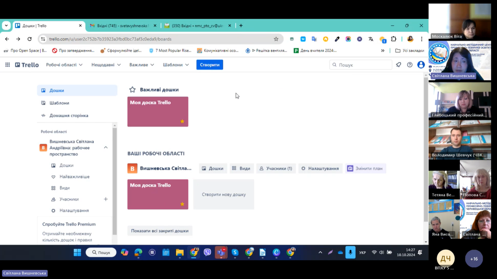Click the blue Створити button
This screenshot has height=279, width=497.
click(x=210, y=65)
